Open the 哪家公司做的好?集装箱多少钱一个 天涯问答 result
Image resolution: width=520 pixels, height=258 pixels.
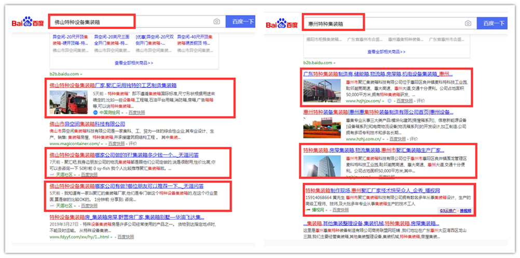coord(124,155)
